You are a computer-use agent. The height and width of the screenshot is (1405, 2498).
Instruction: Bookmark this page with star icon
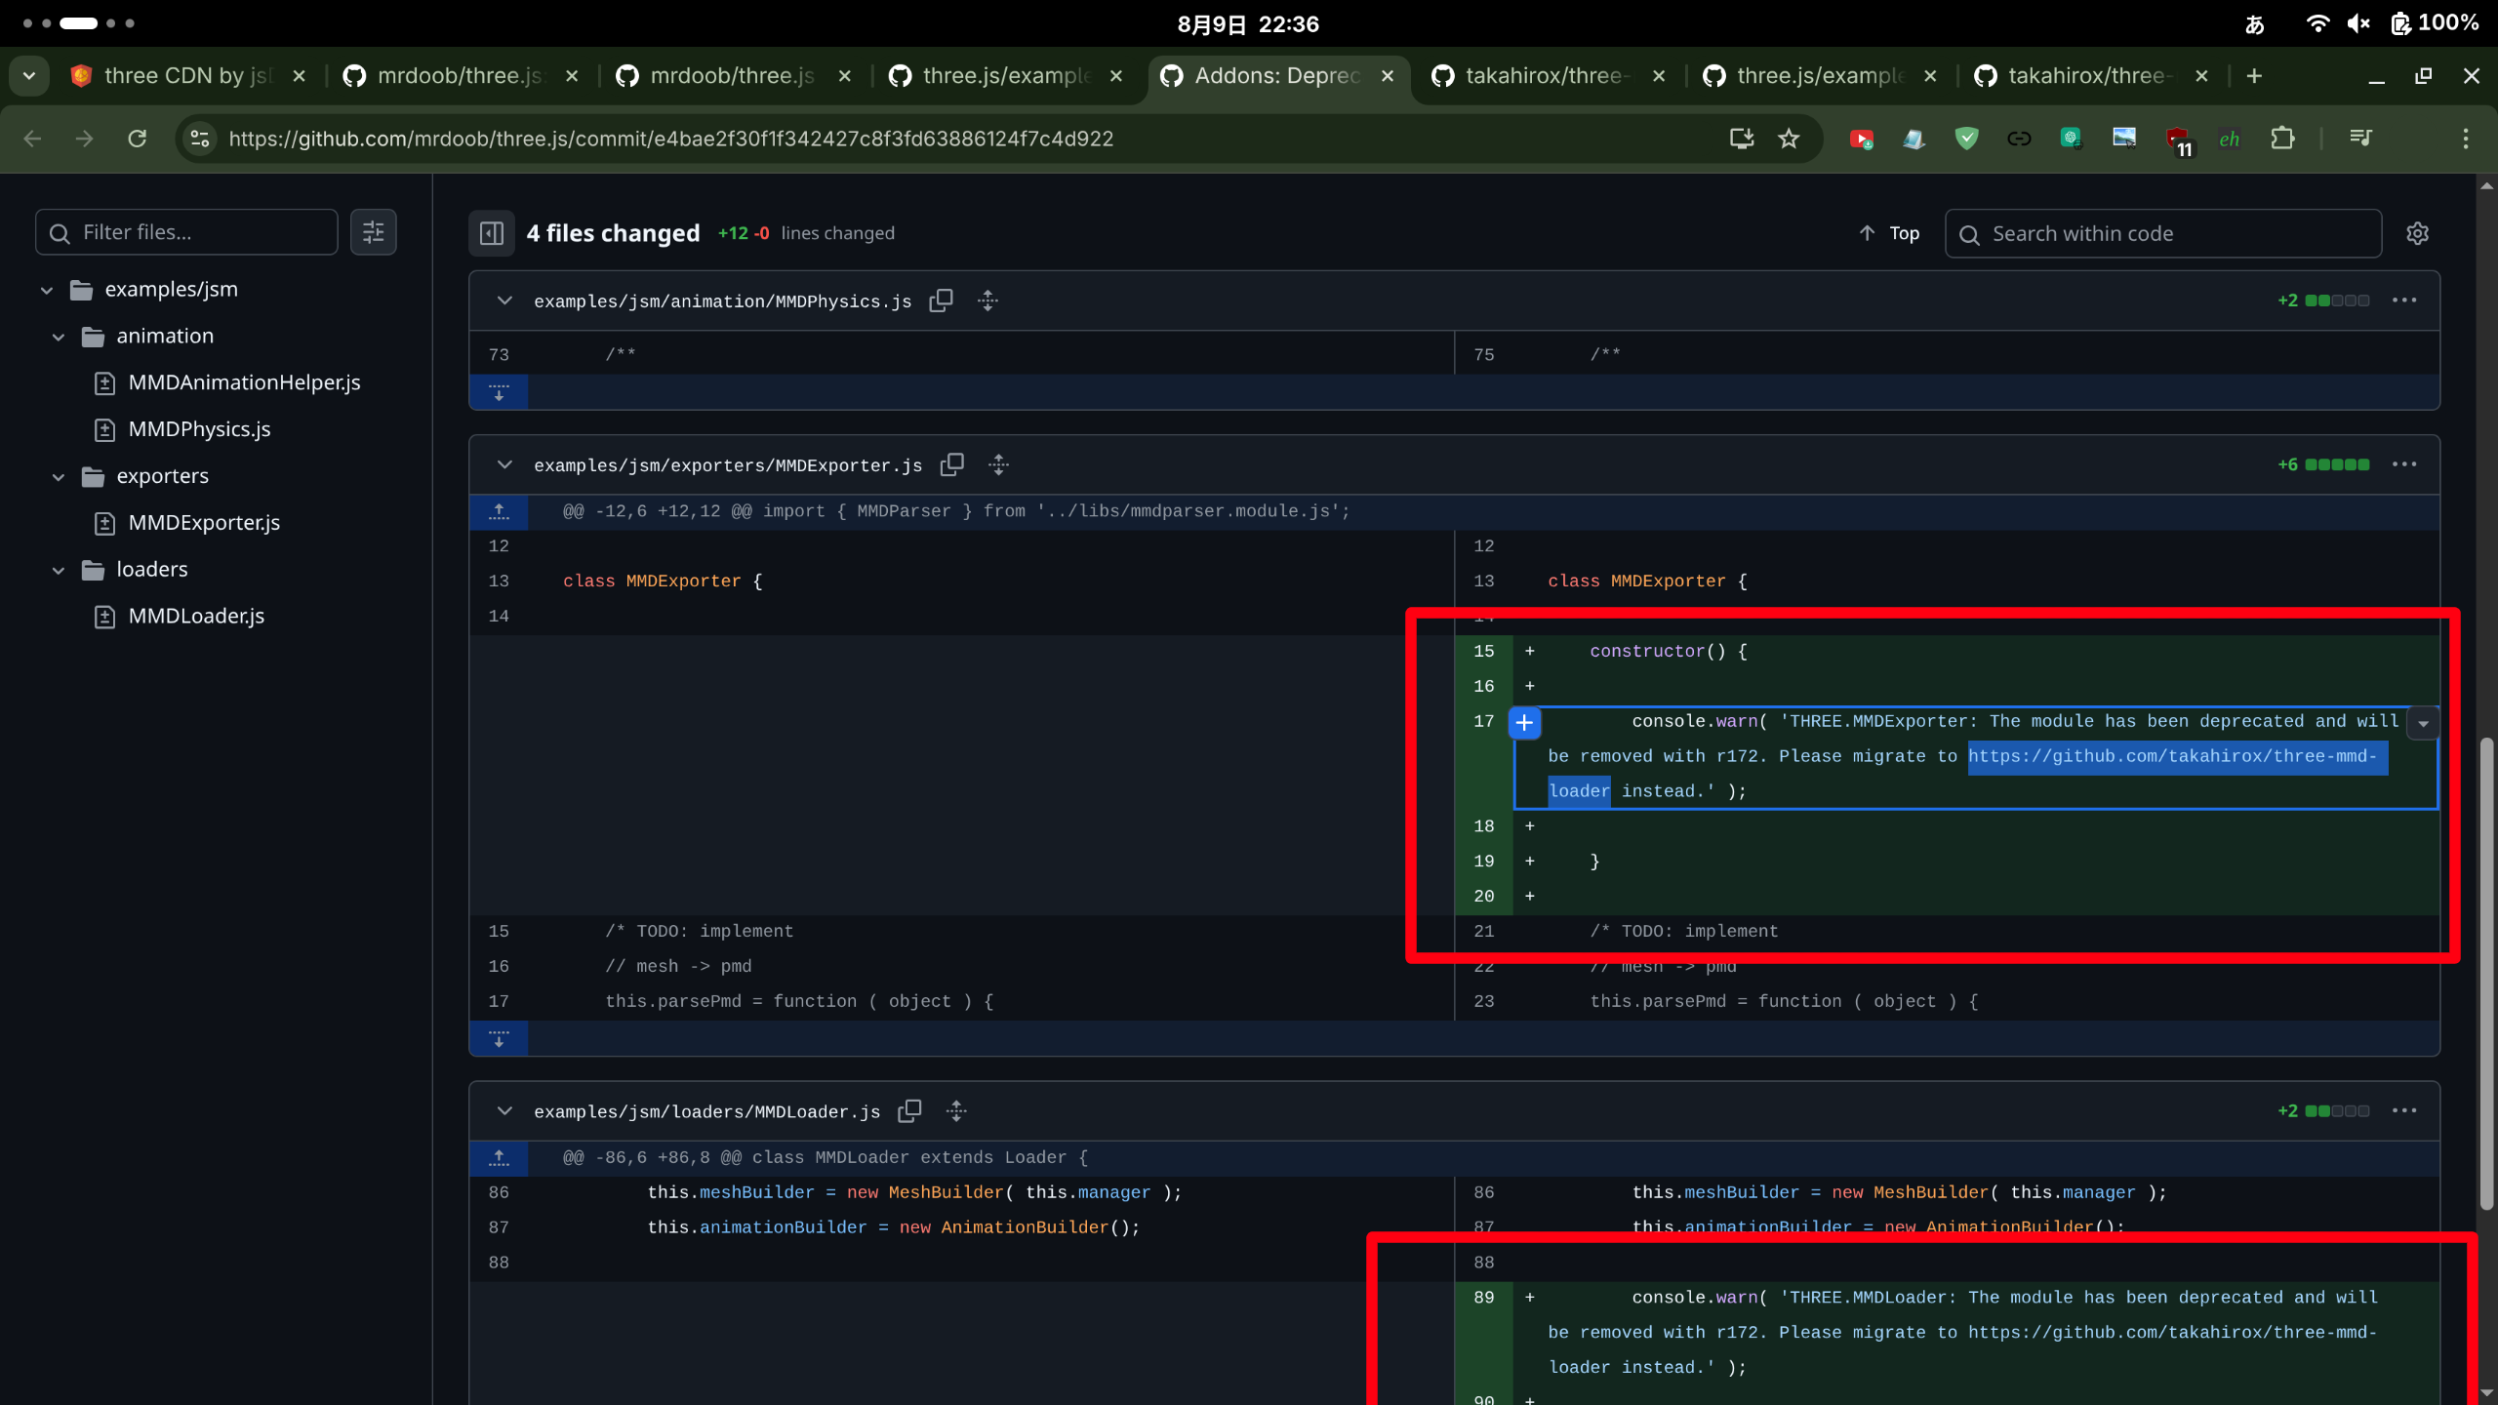tap(1789, 139)
